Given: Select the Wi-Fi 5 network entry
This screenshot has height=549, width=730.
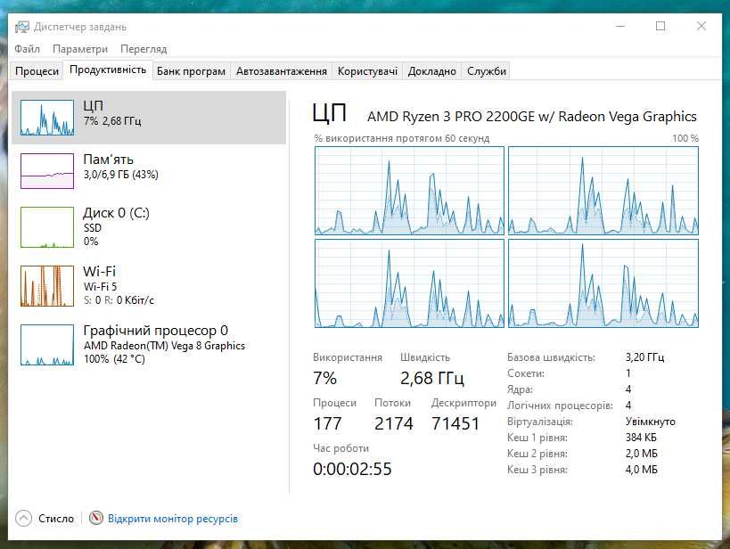Looking at the screenshot, I should 149,286.
